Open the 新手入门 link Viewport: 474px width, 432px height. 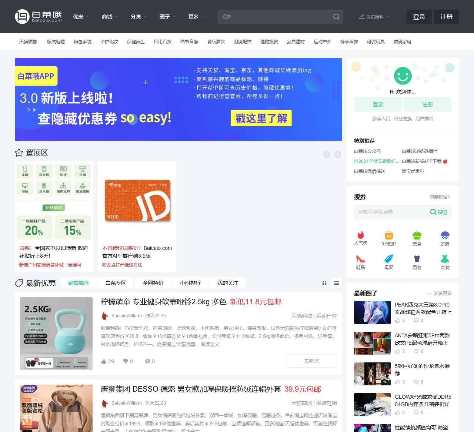[x=381, y=119]
